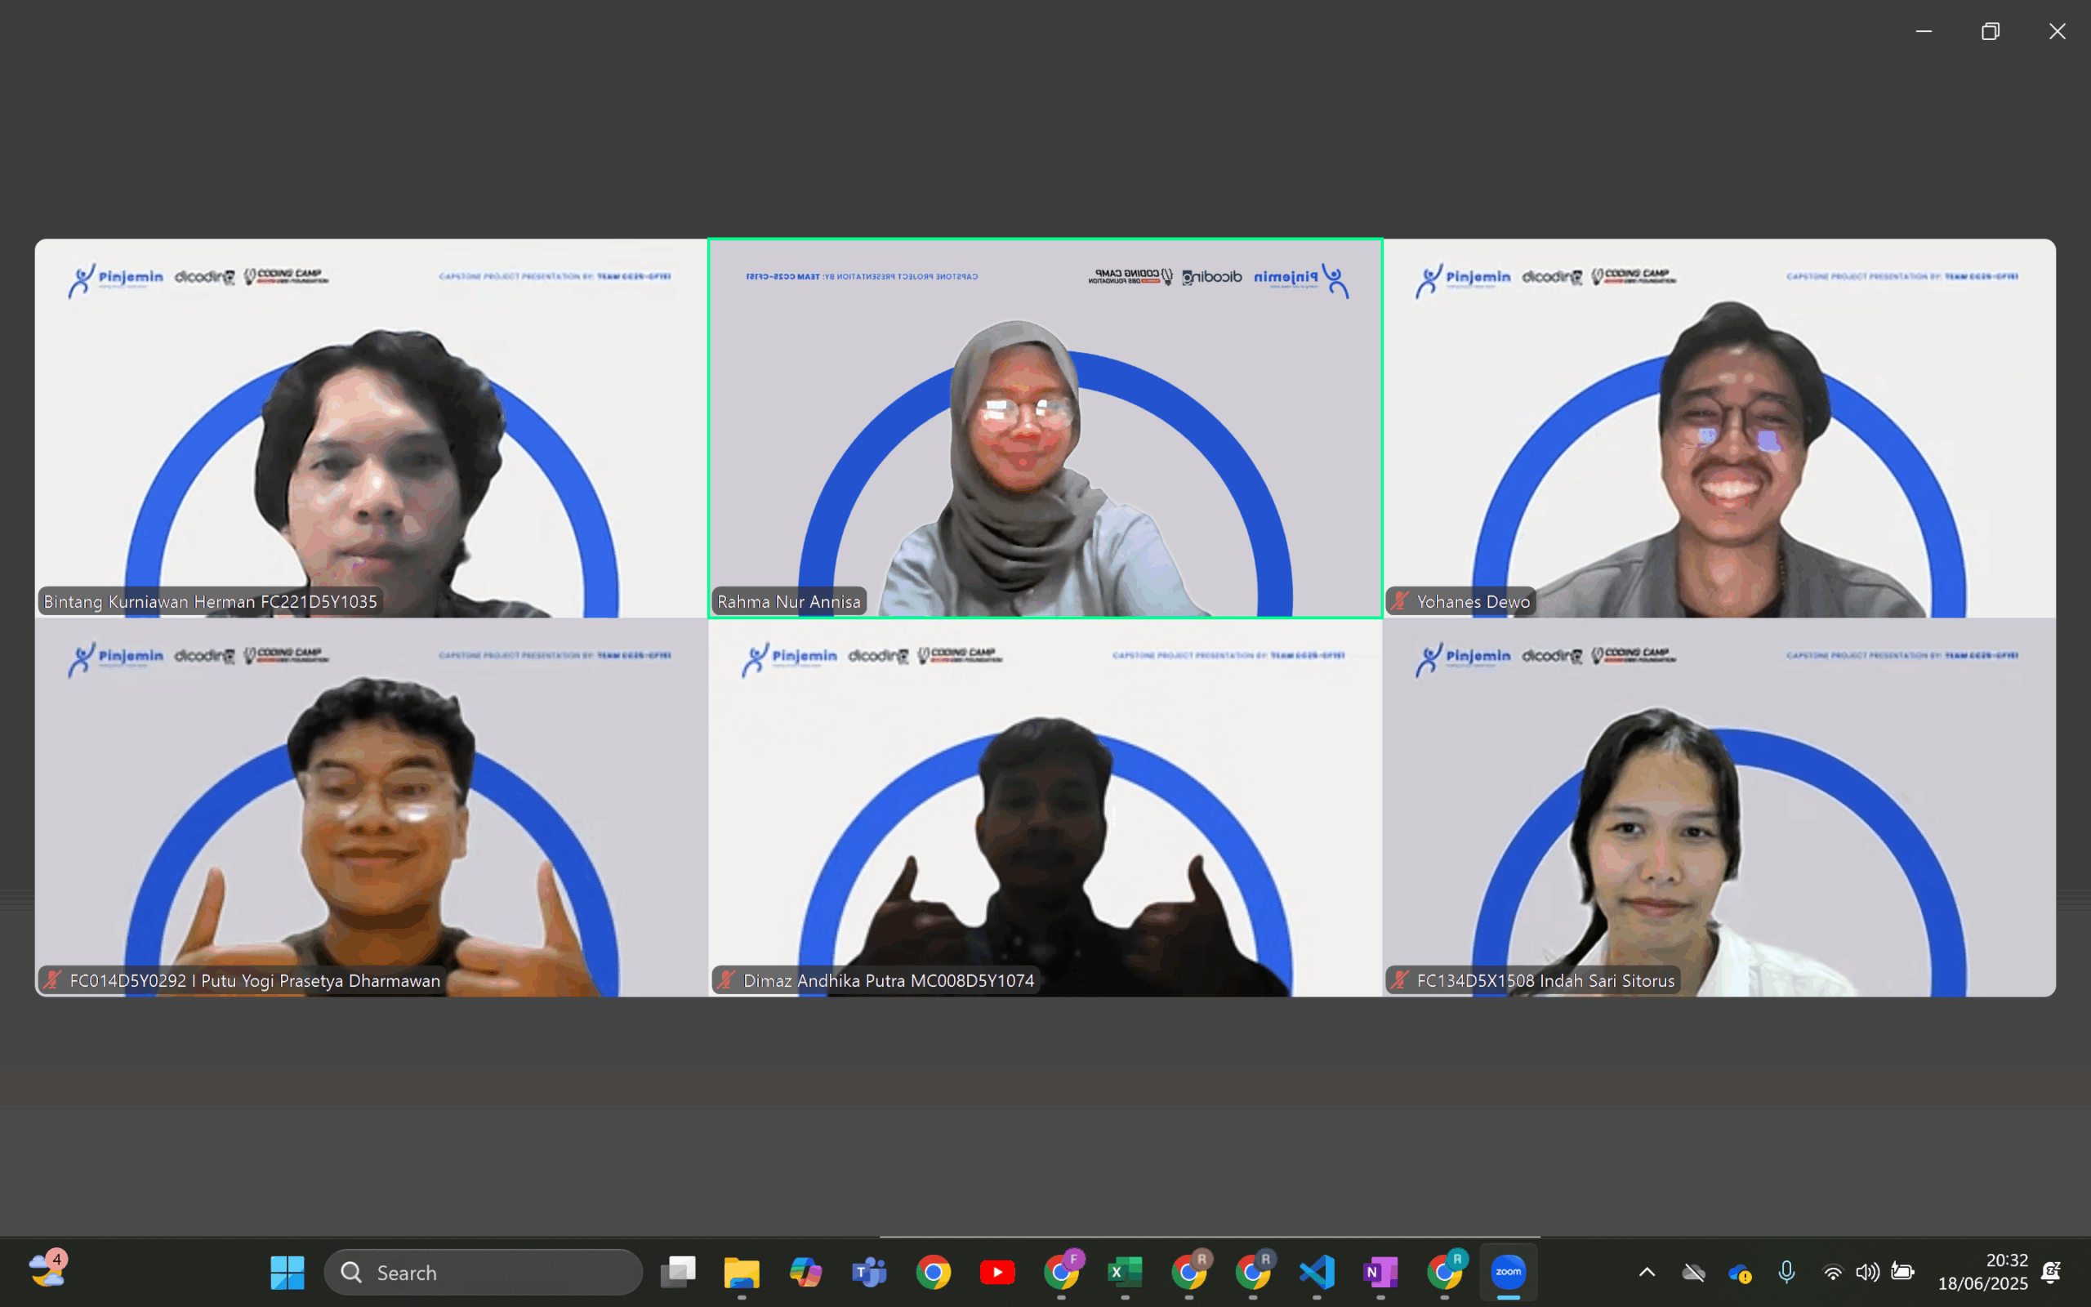
Task: Open the Zoom app in taskbar
Action: point(1508,1272)
